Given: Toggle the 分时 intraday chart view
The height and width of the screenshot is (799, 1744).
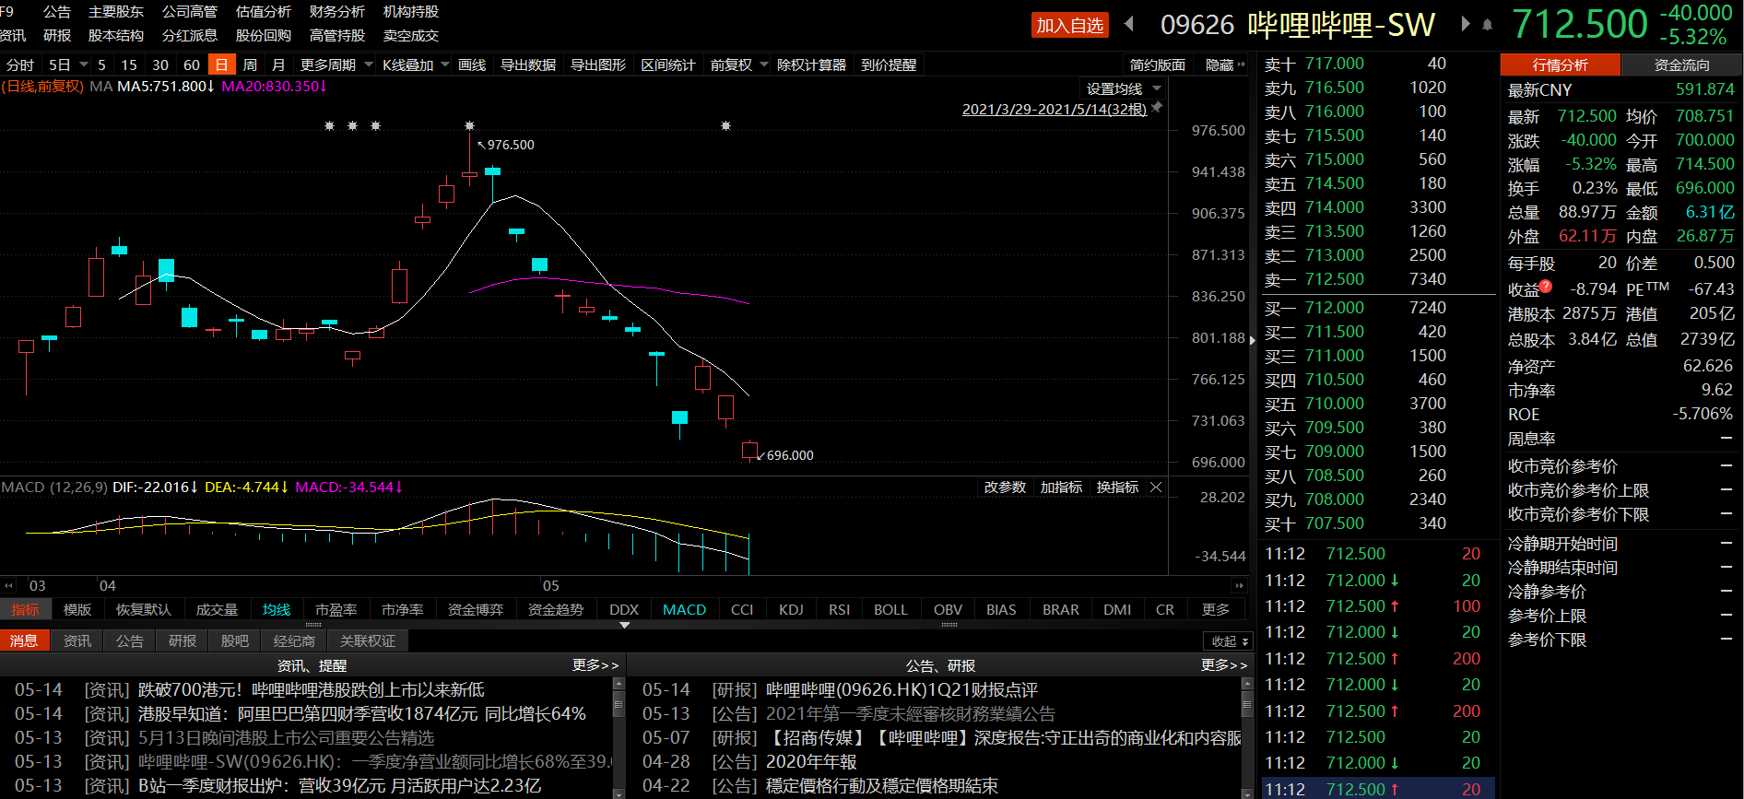Looking at the screenshot, I should pos(20,65).
